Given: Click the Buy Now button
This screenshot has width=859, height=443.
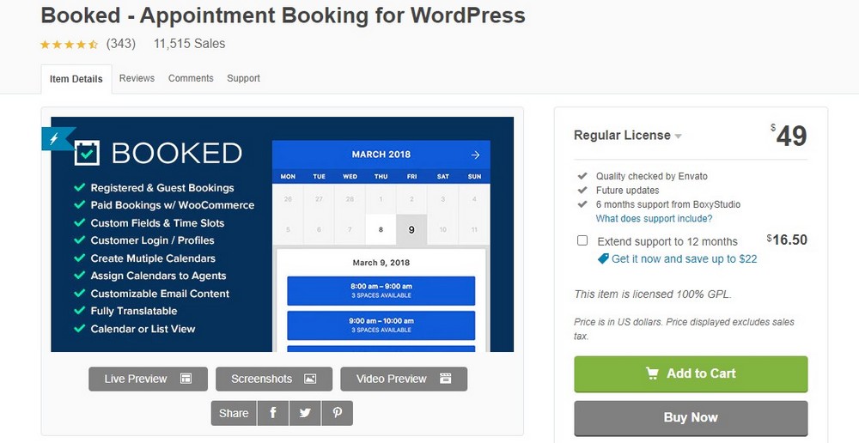Looking at the screenshot, I should click(691, 418).
